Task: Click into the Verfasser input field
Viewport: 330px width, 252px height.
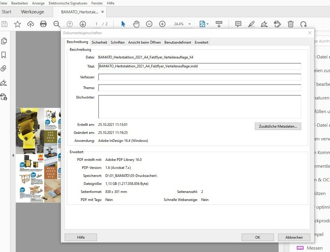Action: pyautogui.click(x=199, y=77)
